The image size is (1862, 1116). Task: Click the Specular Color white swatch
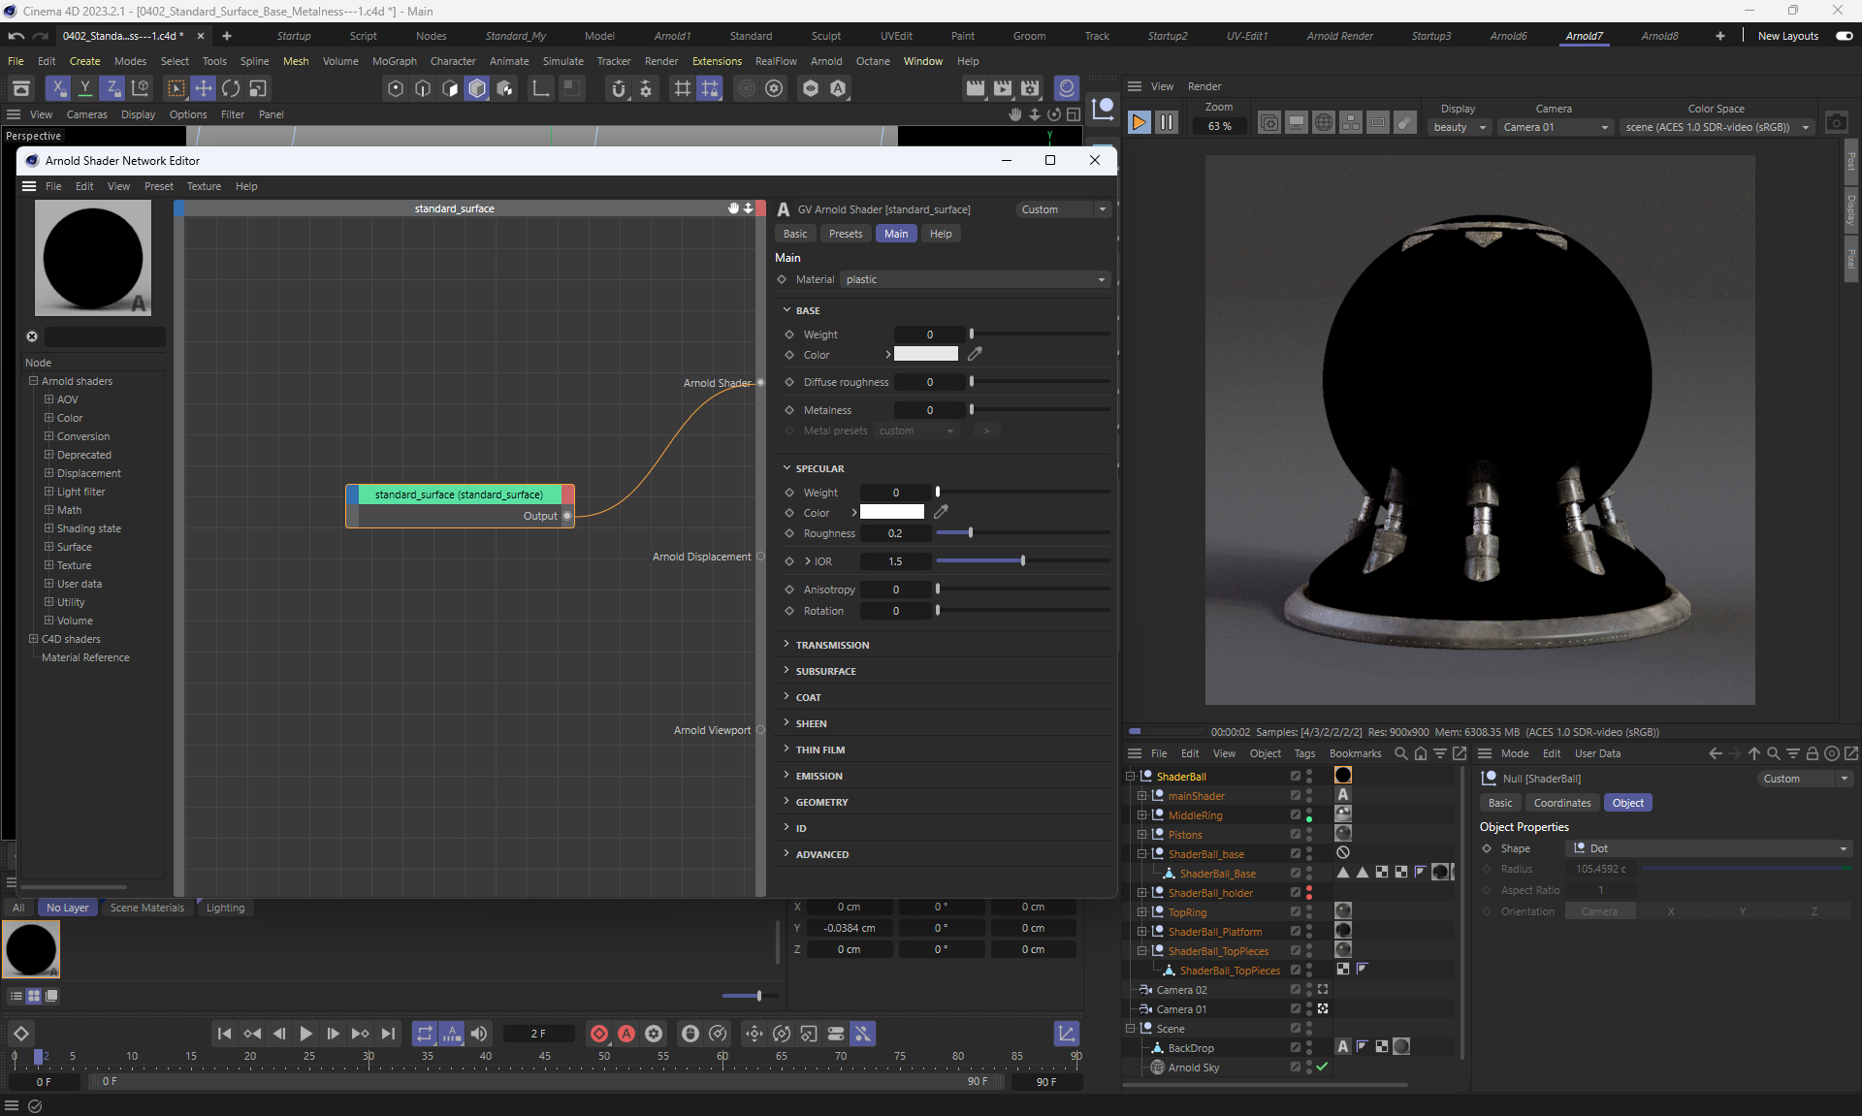(891, 512)
